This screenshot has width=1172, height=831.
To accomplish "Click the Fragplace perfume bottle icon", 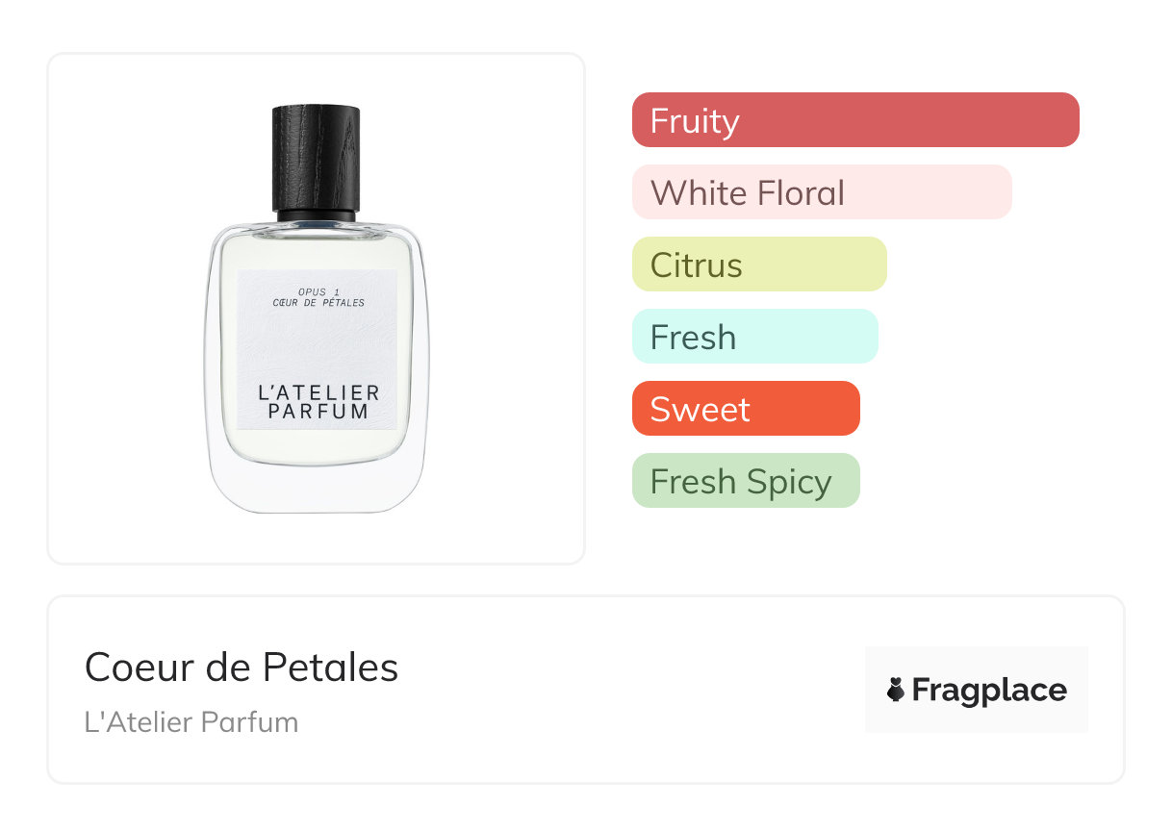I will (896, 690).
